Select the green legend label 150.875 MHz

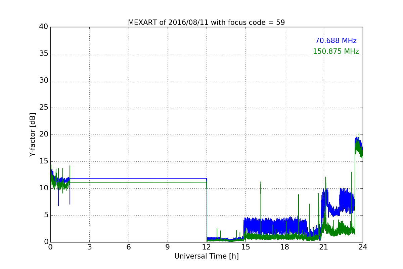336,51
